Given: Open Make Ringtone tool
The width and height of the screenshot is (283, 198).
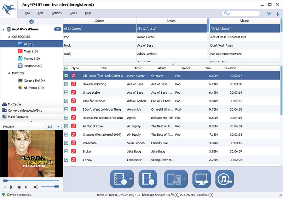Looking at the screenshot, I should pos(31,117).
